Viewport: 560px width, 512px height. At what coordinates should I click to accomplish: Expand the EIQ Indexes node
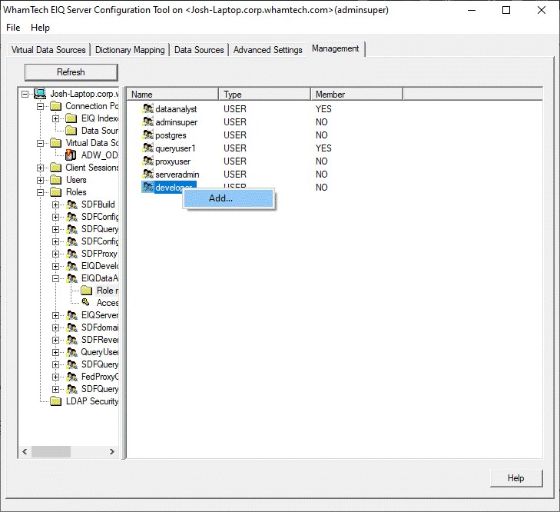click(x=56, y=118)
